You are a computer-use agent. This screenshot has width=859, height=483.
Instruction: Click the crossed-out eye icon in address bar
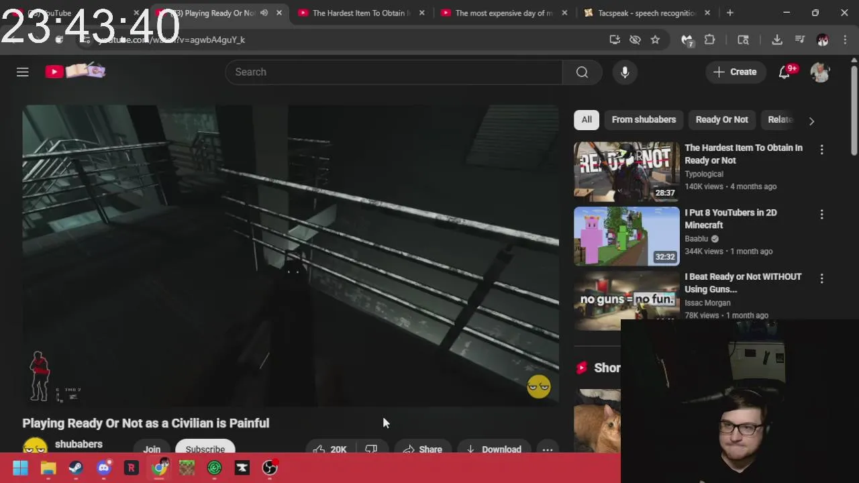635,40
